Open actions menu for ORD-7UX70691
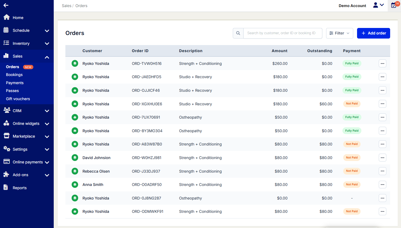Image resolution: width=401 pixels, height=228 pixels. pyautogui.click(x=383, y=117)
